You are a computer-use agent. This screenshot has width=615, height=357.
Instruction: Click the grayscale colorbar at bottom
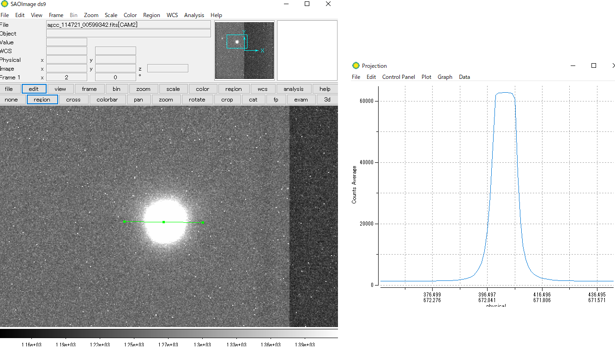tap(169, 333)
